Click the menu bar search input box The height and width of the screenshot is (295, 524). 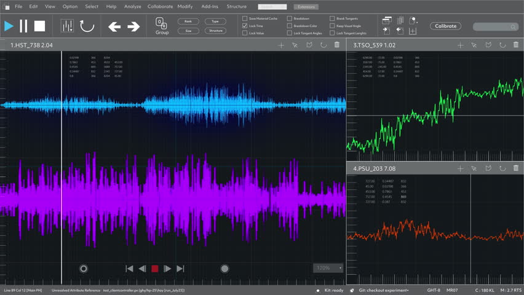click(x=272, y=7)
